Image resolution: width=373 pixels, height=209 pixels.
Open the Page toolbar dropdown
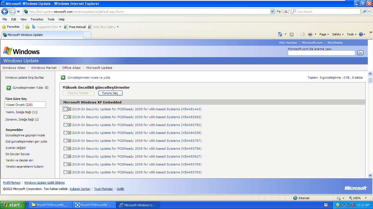click(x=324, y=34)
